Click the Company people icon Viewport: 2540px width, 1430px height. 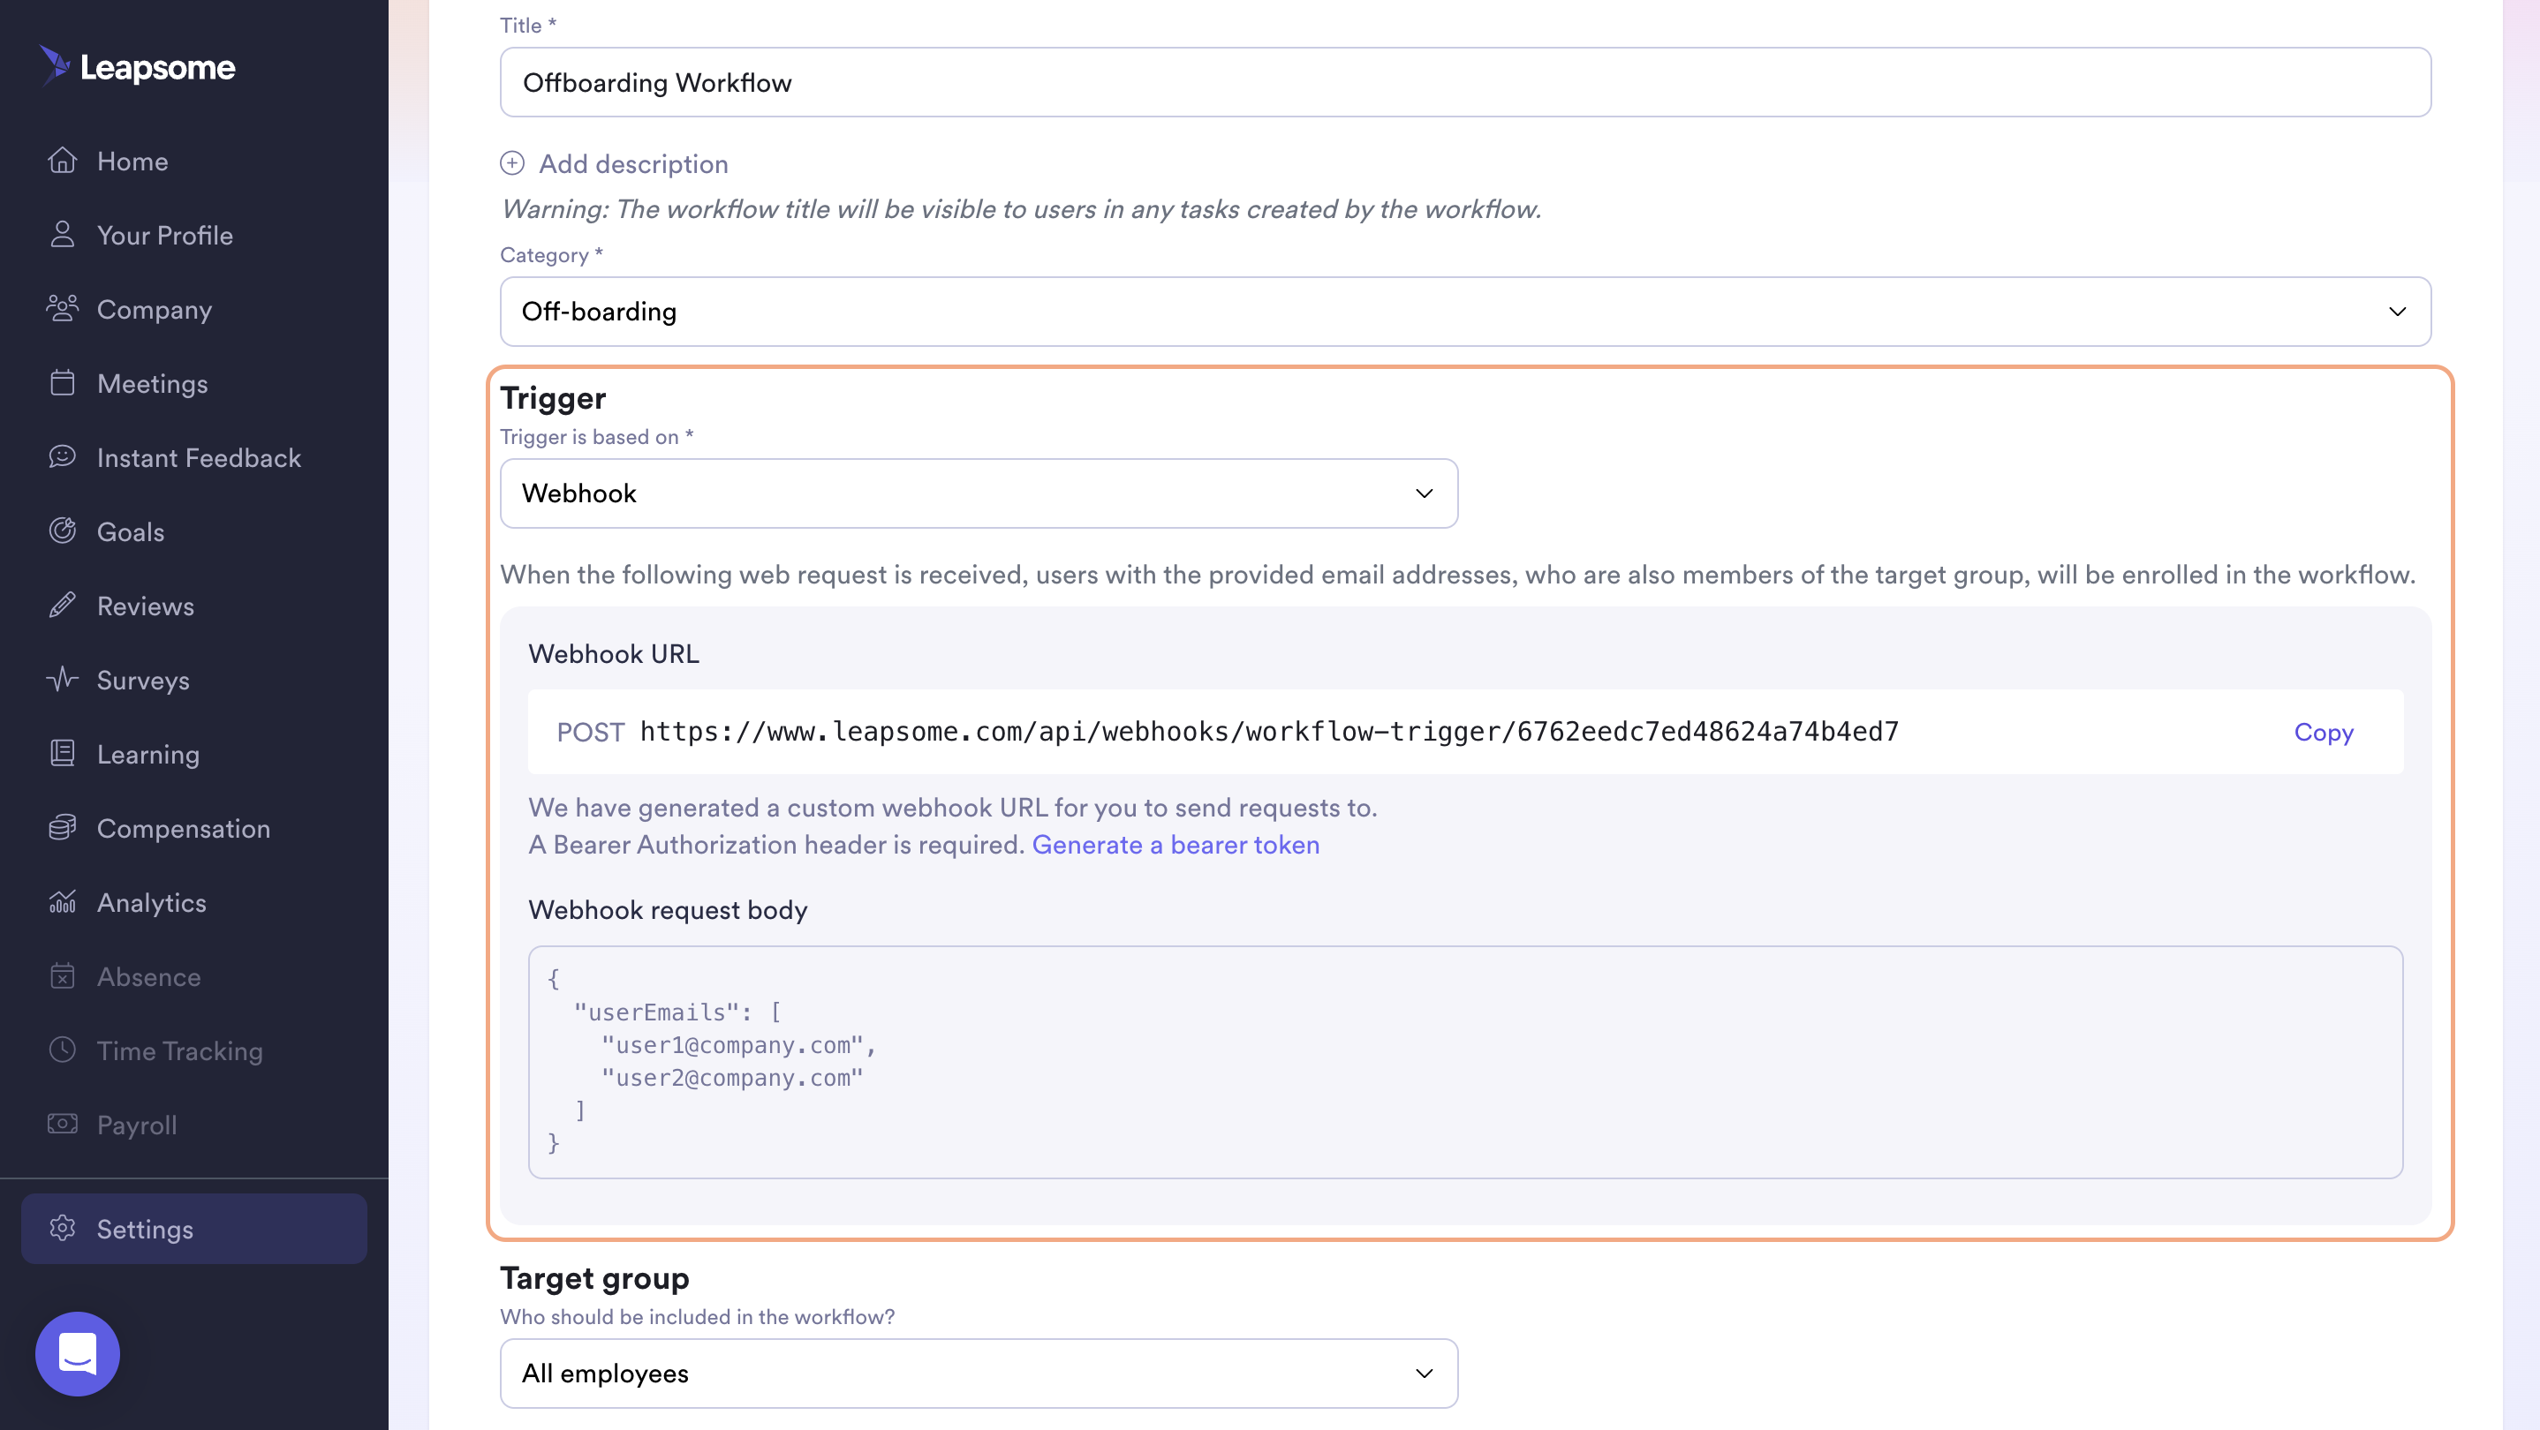[62, 308]
